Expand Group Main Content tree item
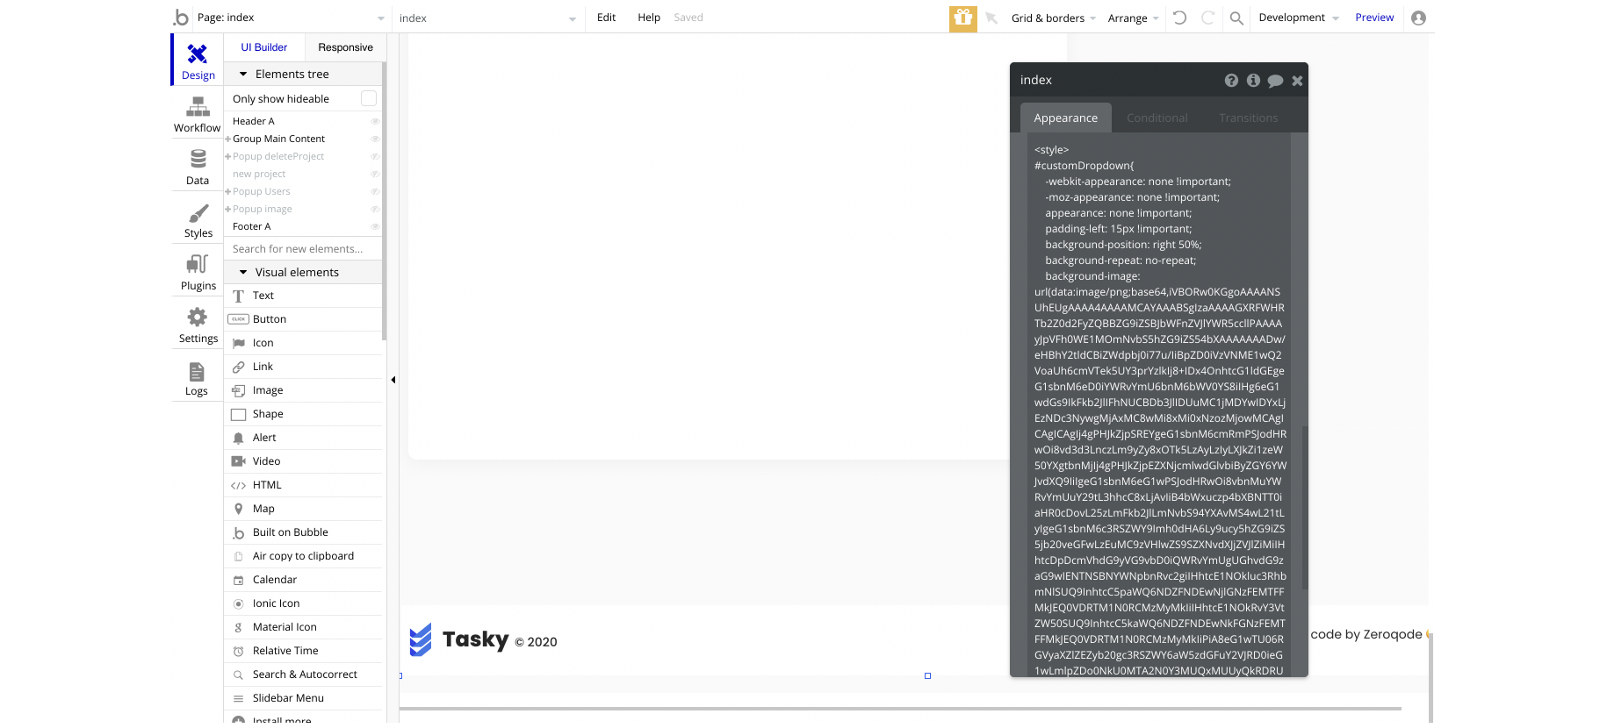The image size is (1607, 728). point(228,139)
